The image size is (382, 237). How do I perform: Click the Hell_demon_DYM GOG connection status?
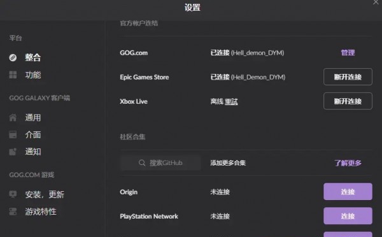pyautogui.click(x=247, y=53)
